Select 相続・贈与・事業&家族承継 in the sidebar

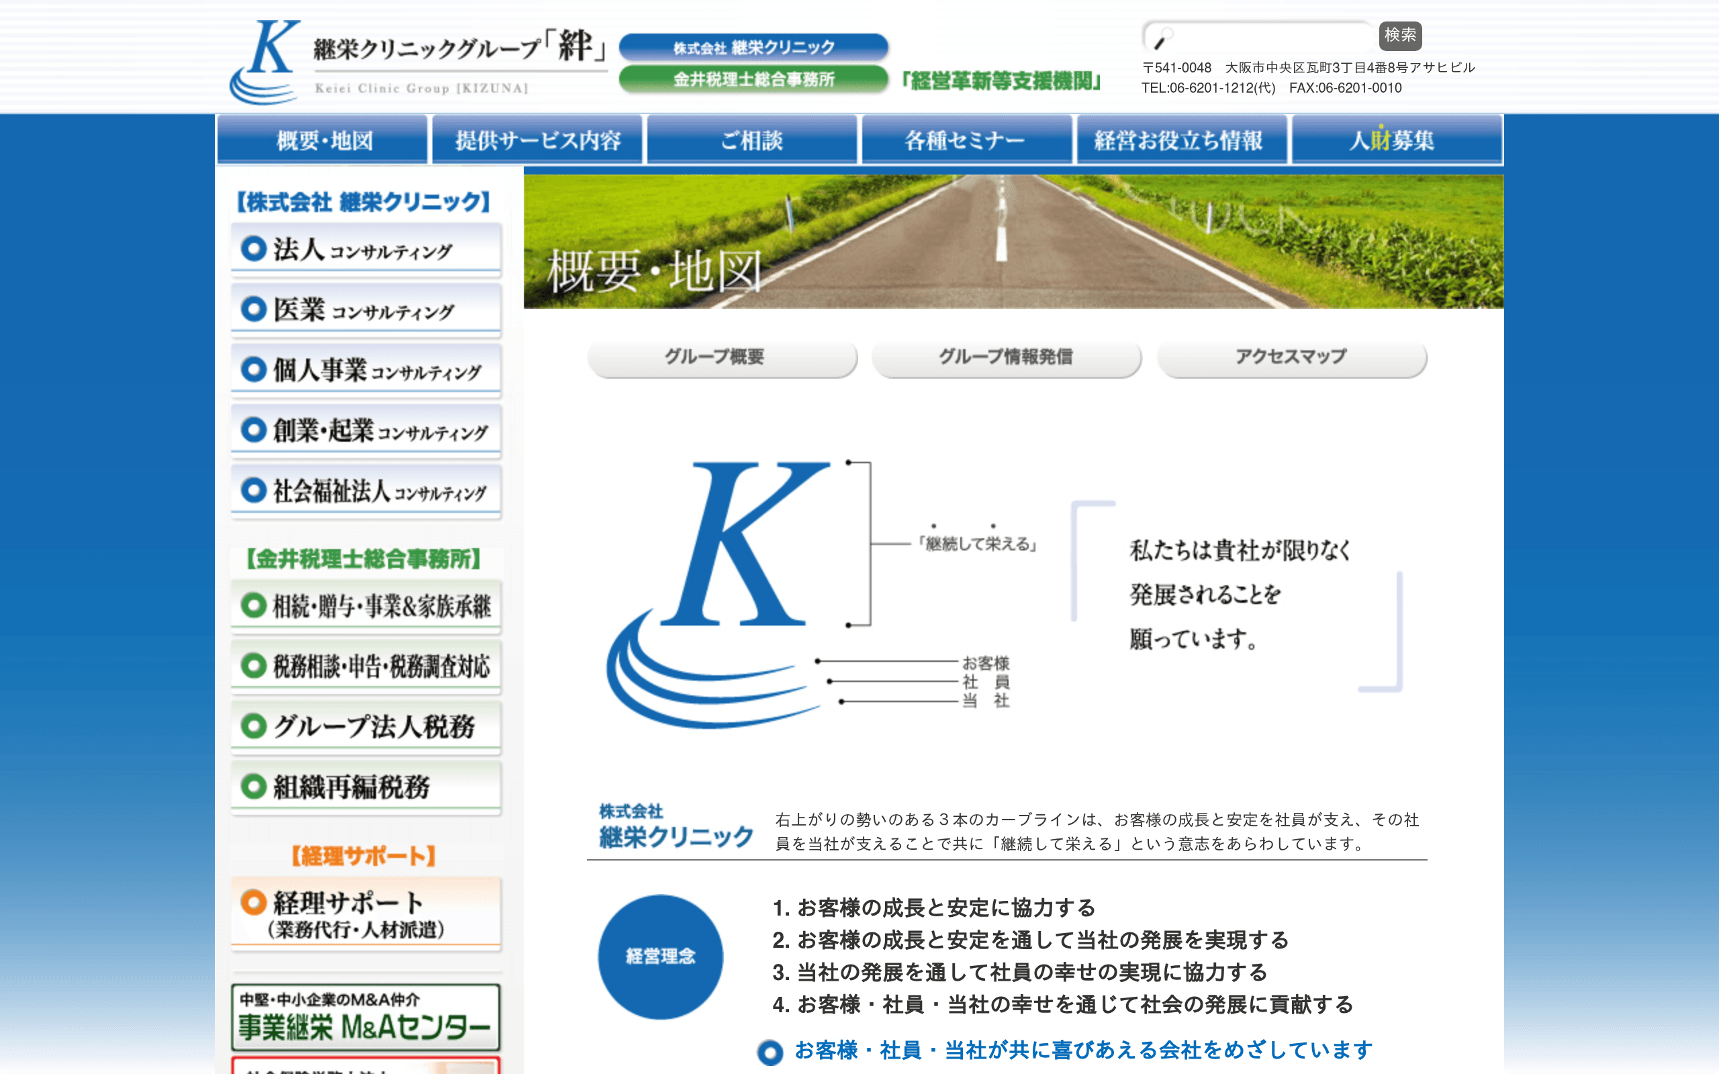coord(366,607)
